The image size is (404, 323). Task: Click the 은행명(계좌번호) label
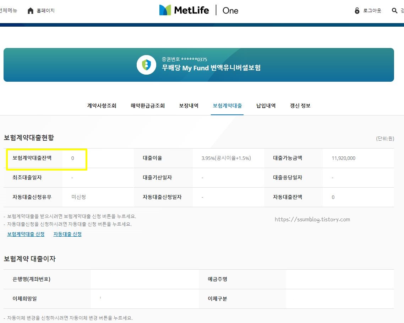click(x=32, y=279)
